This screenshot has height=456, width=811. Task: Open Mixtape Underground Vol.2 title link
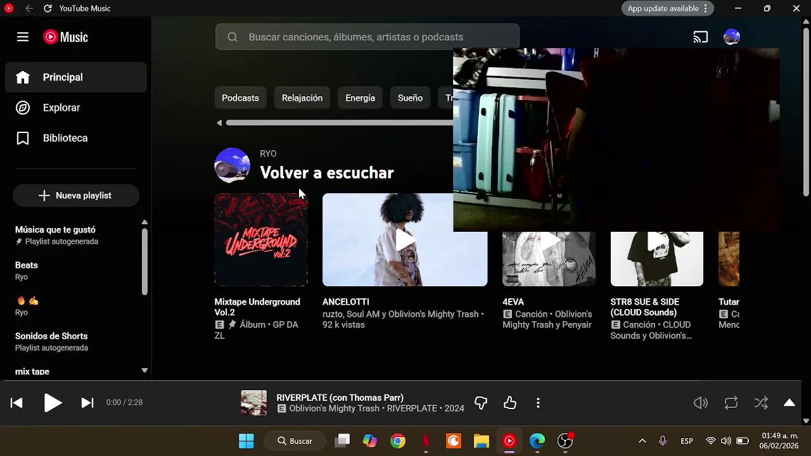[257, 307]
